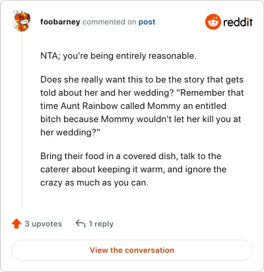The width and height of the screenshot is (264, 272).
Task: Click the line ending "her wedding?""
Action: pos(70,132)
